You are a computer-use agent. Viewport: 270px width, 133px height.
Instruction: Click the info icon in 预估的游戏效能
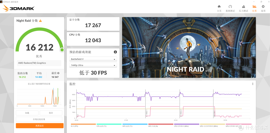coord(115,52)
